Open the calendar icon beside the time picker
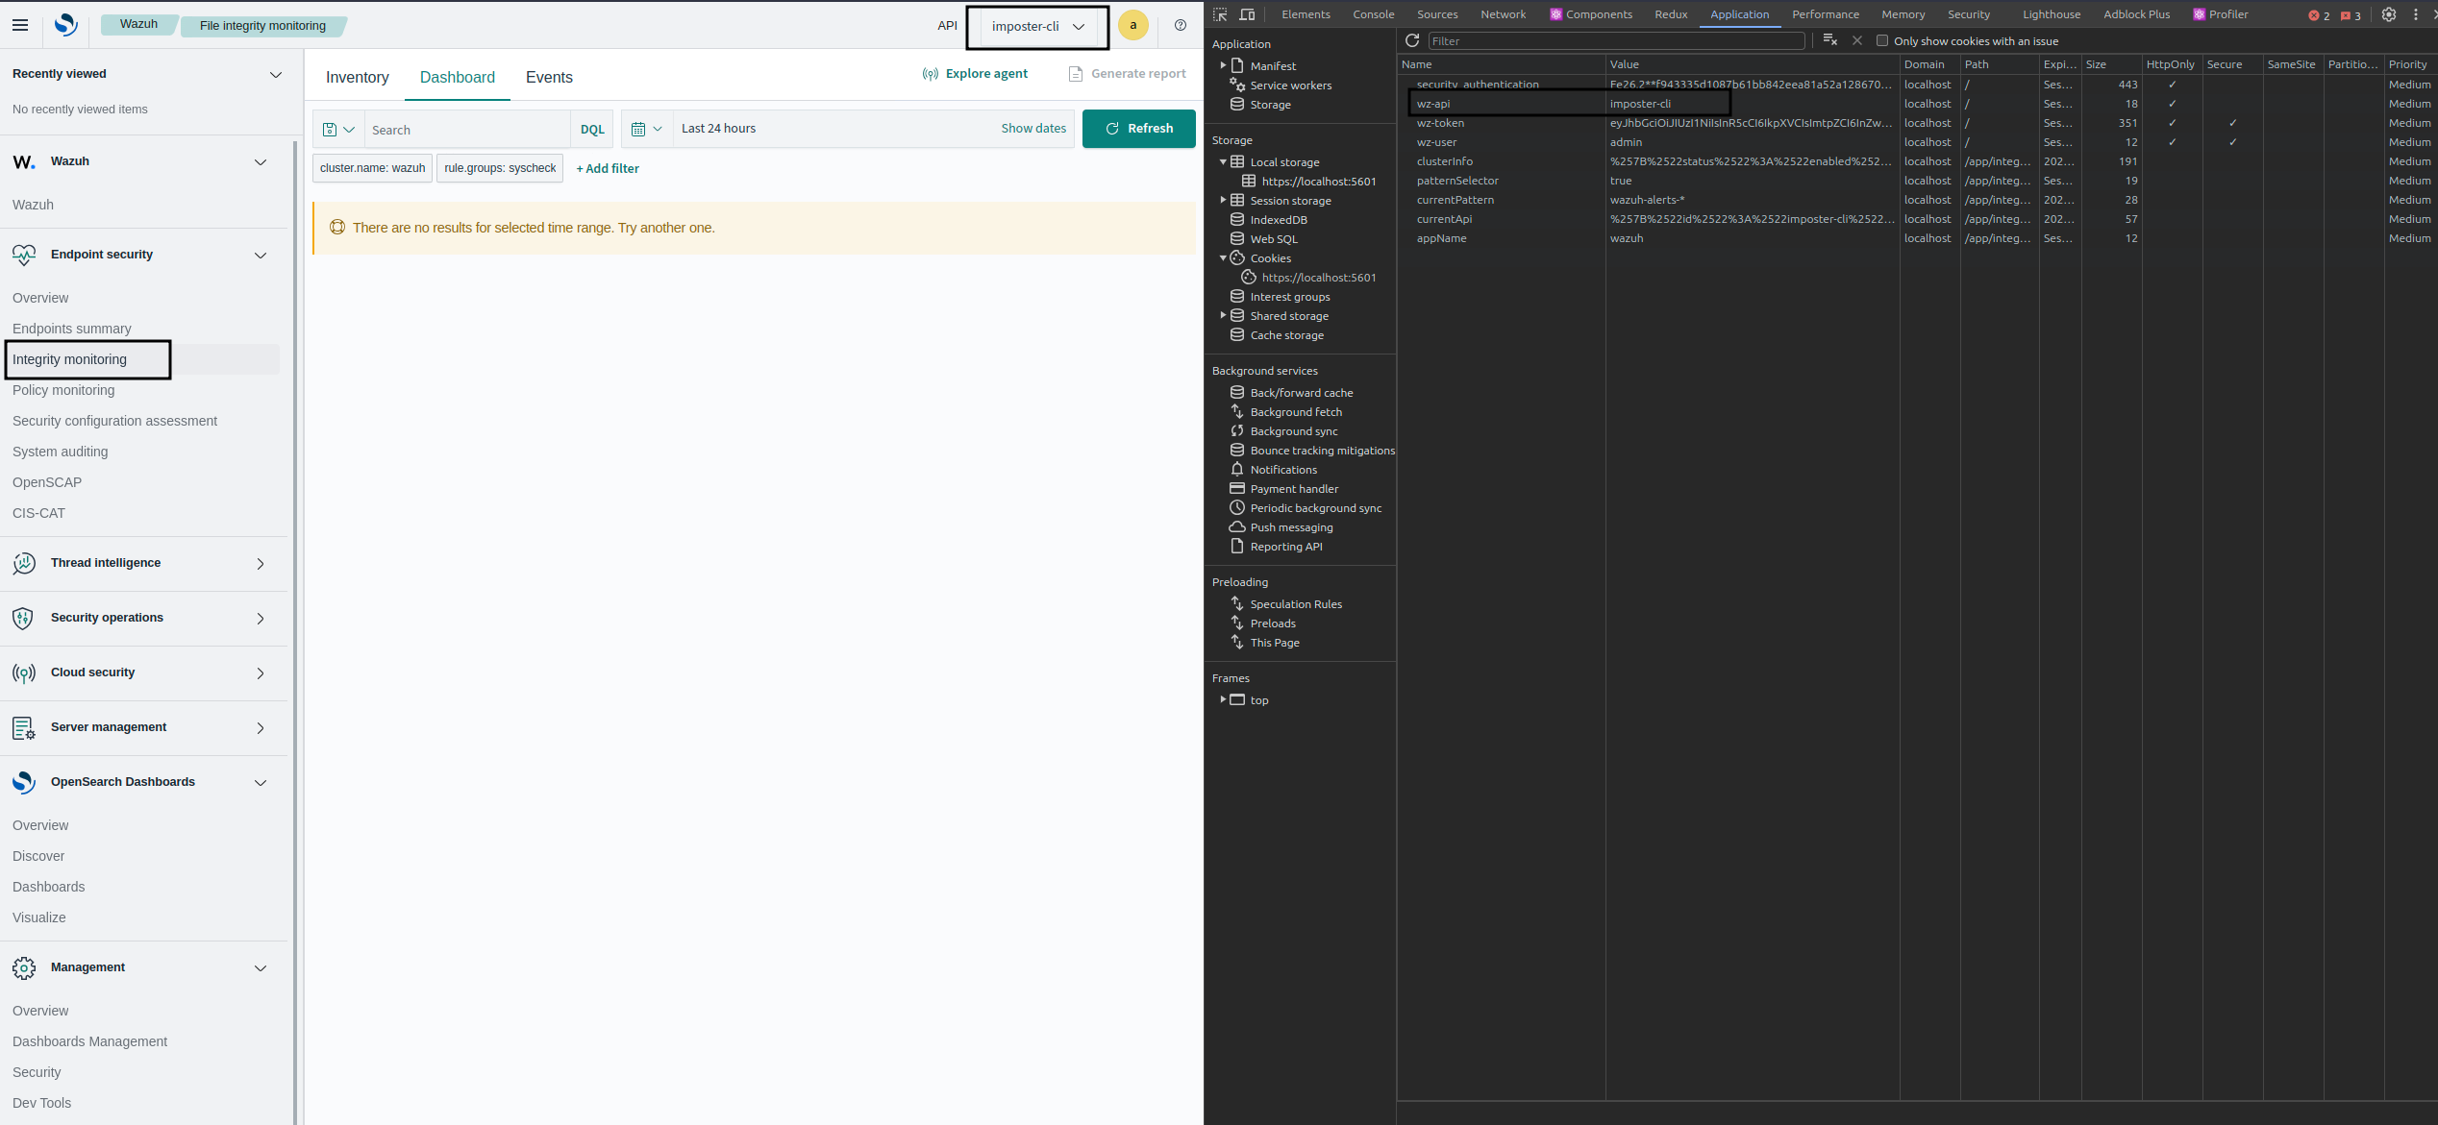This screenshot has height=1125, width=2438. (640, 128)
